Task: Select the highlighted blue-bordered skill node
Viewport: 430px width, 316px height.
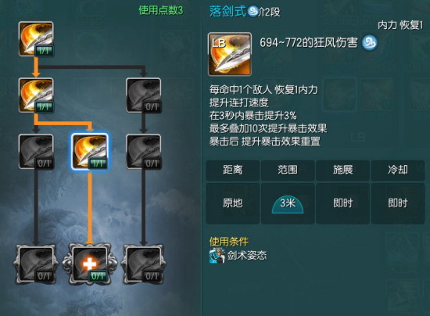Action: 90,152
